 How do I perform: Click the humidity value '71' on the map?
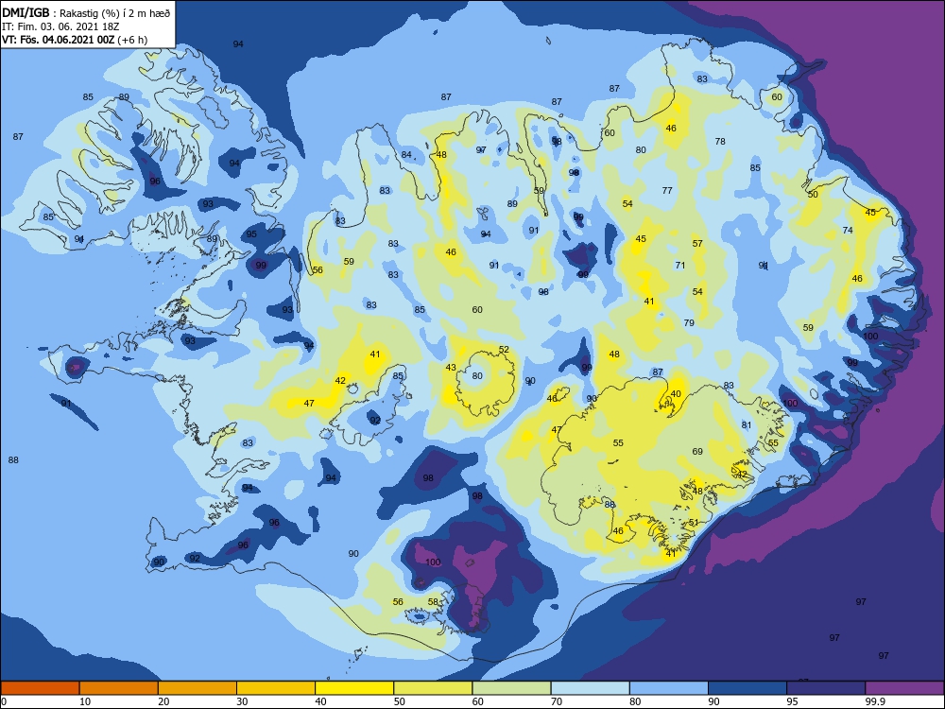[x=680, y=266]
